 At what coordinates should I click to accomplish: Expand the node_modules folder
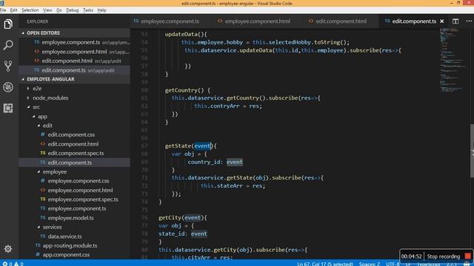coord(28,98)
